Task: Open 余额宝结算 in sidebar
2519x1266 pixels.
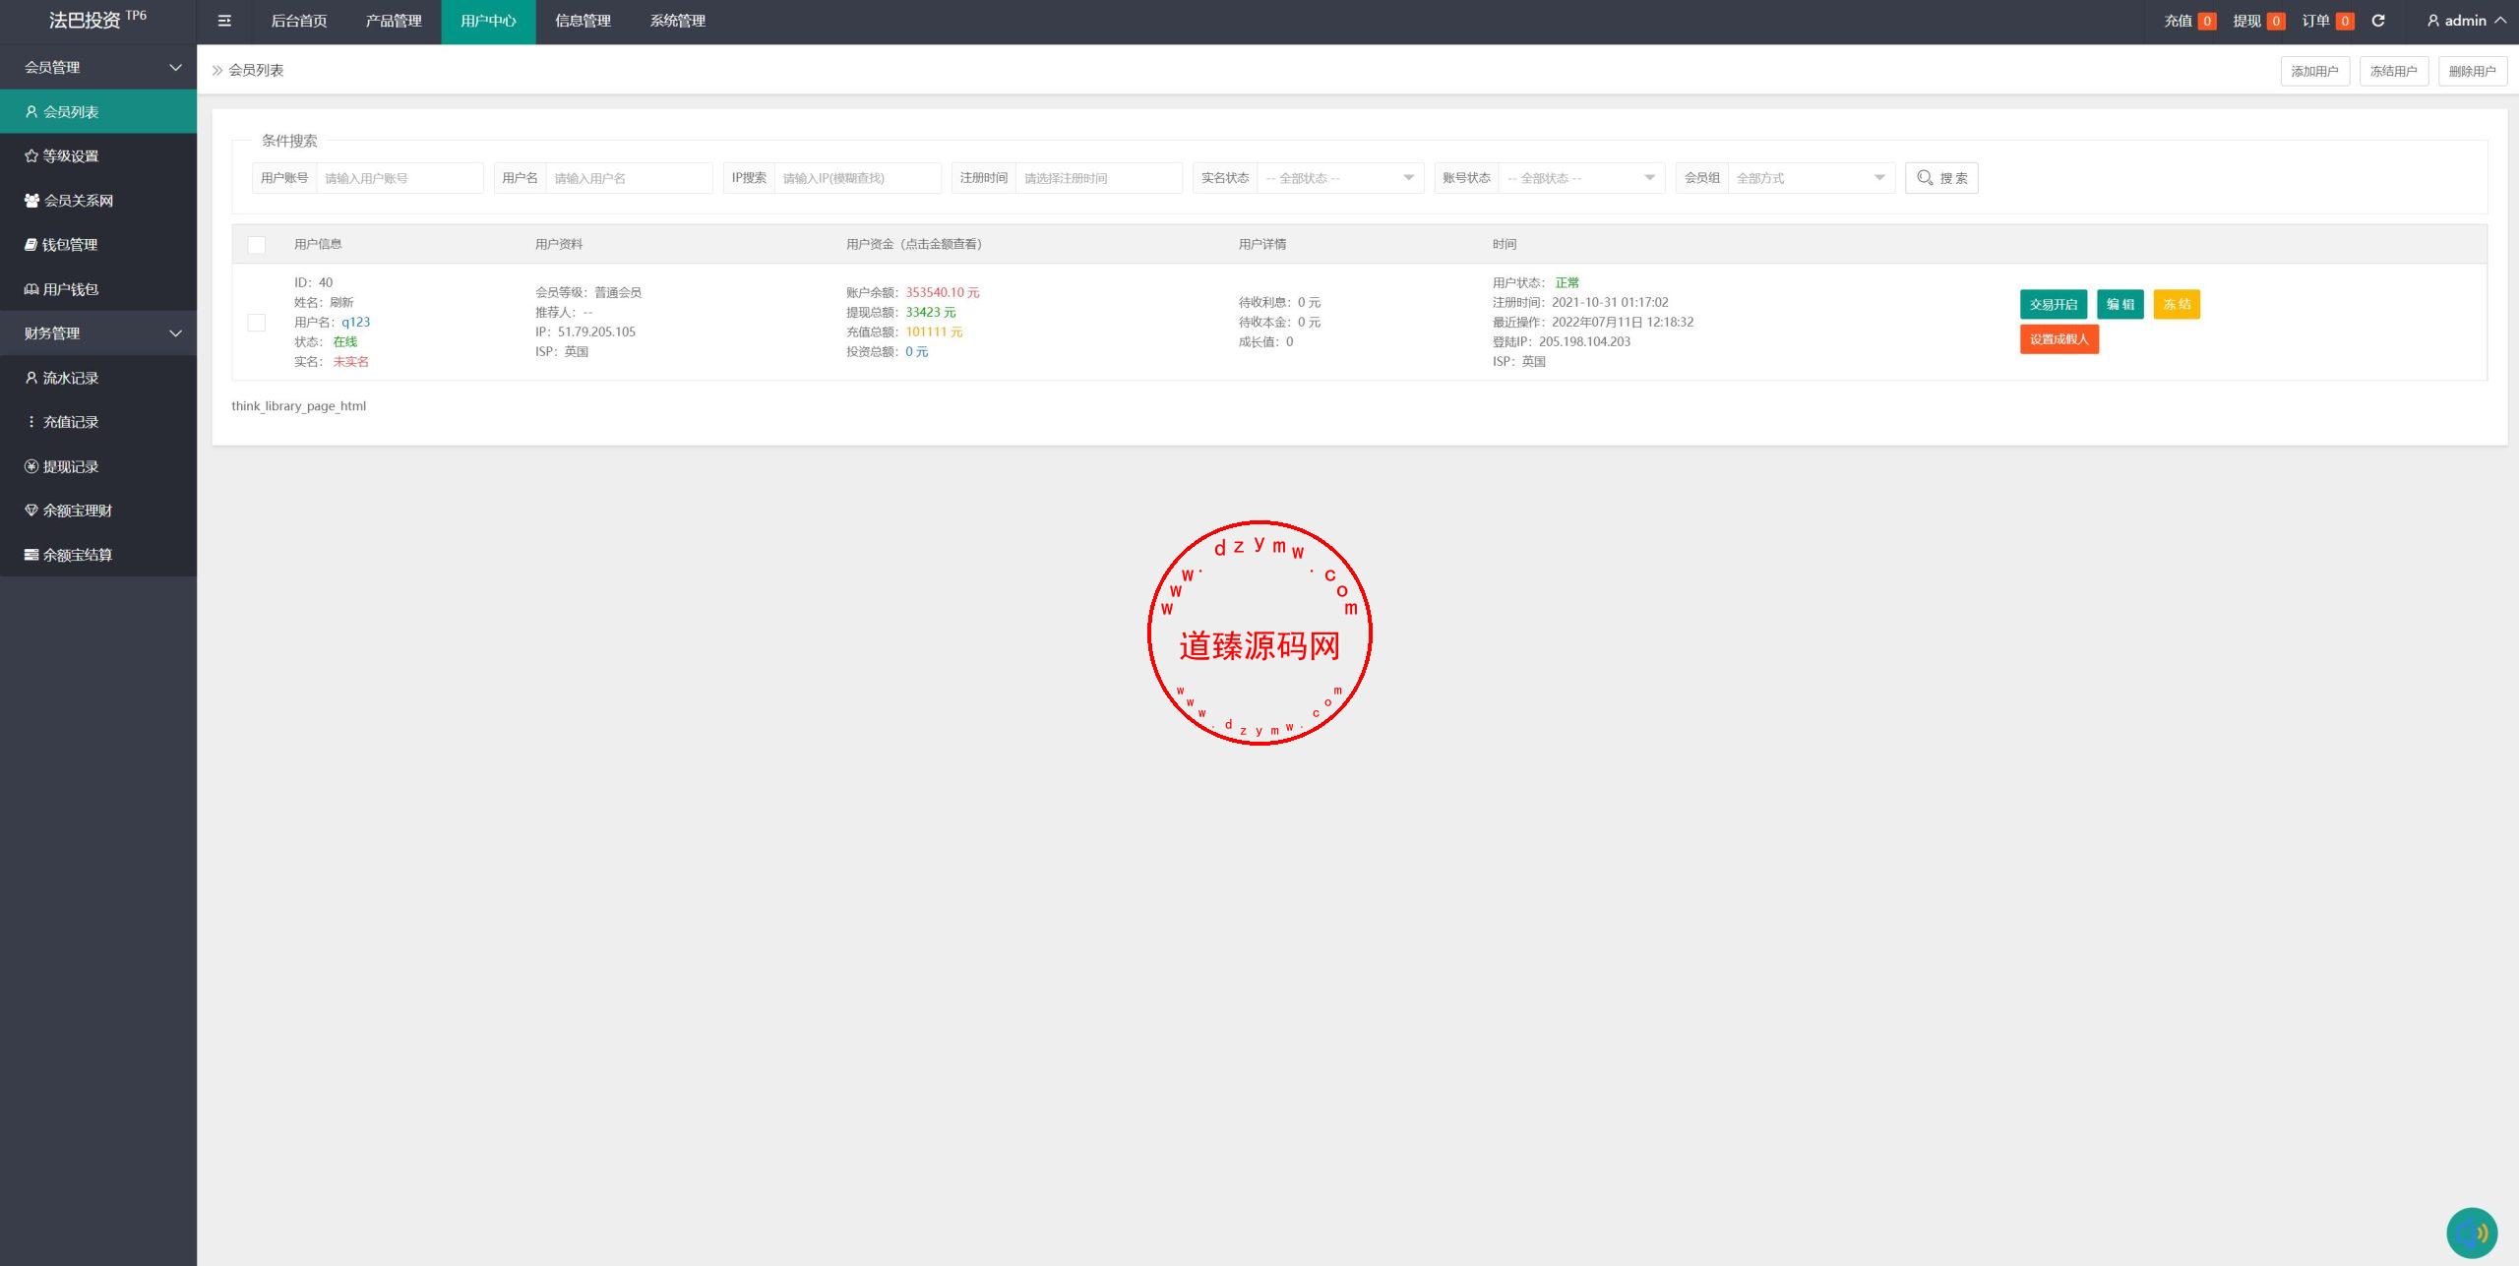Action: tap(98, 555)
